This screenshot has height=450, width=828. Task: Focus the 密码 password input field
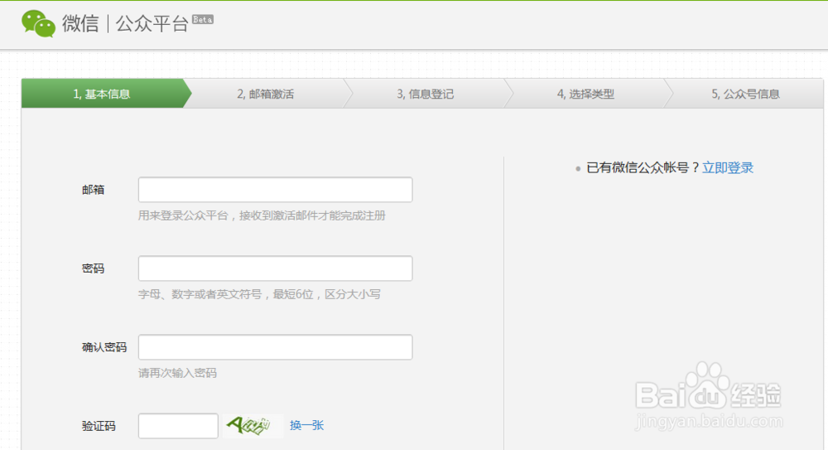275,269
